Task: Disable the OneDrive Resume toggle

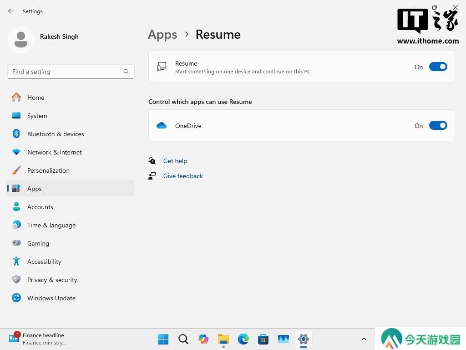Action: pos(438,126)
